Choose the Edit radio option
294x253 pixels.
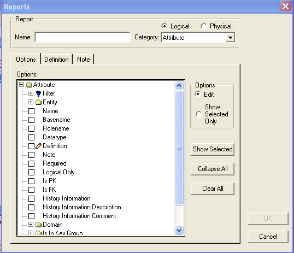[x=198, y=94]
